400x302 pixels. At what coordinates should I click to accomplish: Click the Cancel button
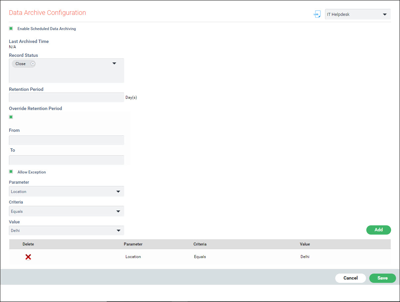coord(350,278)
